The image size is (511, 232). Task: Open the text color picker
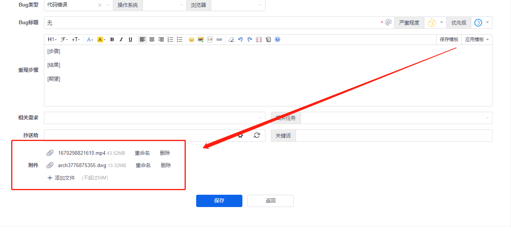pyautogui.click(x=90, y=40)
